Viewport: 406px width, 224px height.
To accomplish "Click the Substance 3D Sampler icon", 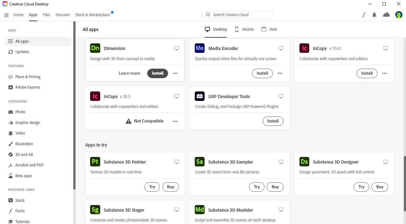I will (x=200, y=162).
